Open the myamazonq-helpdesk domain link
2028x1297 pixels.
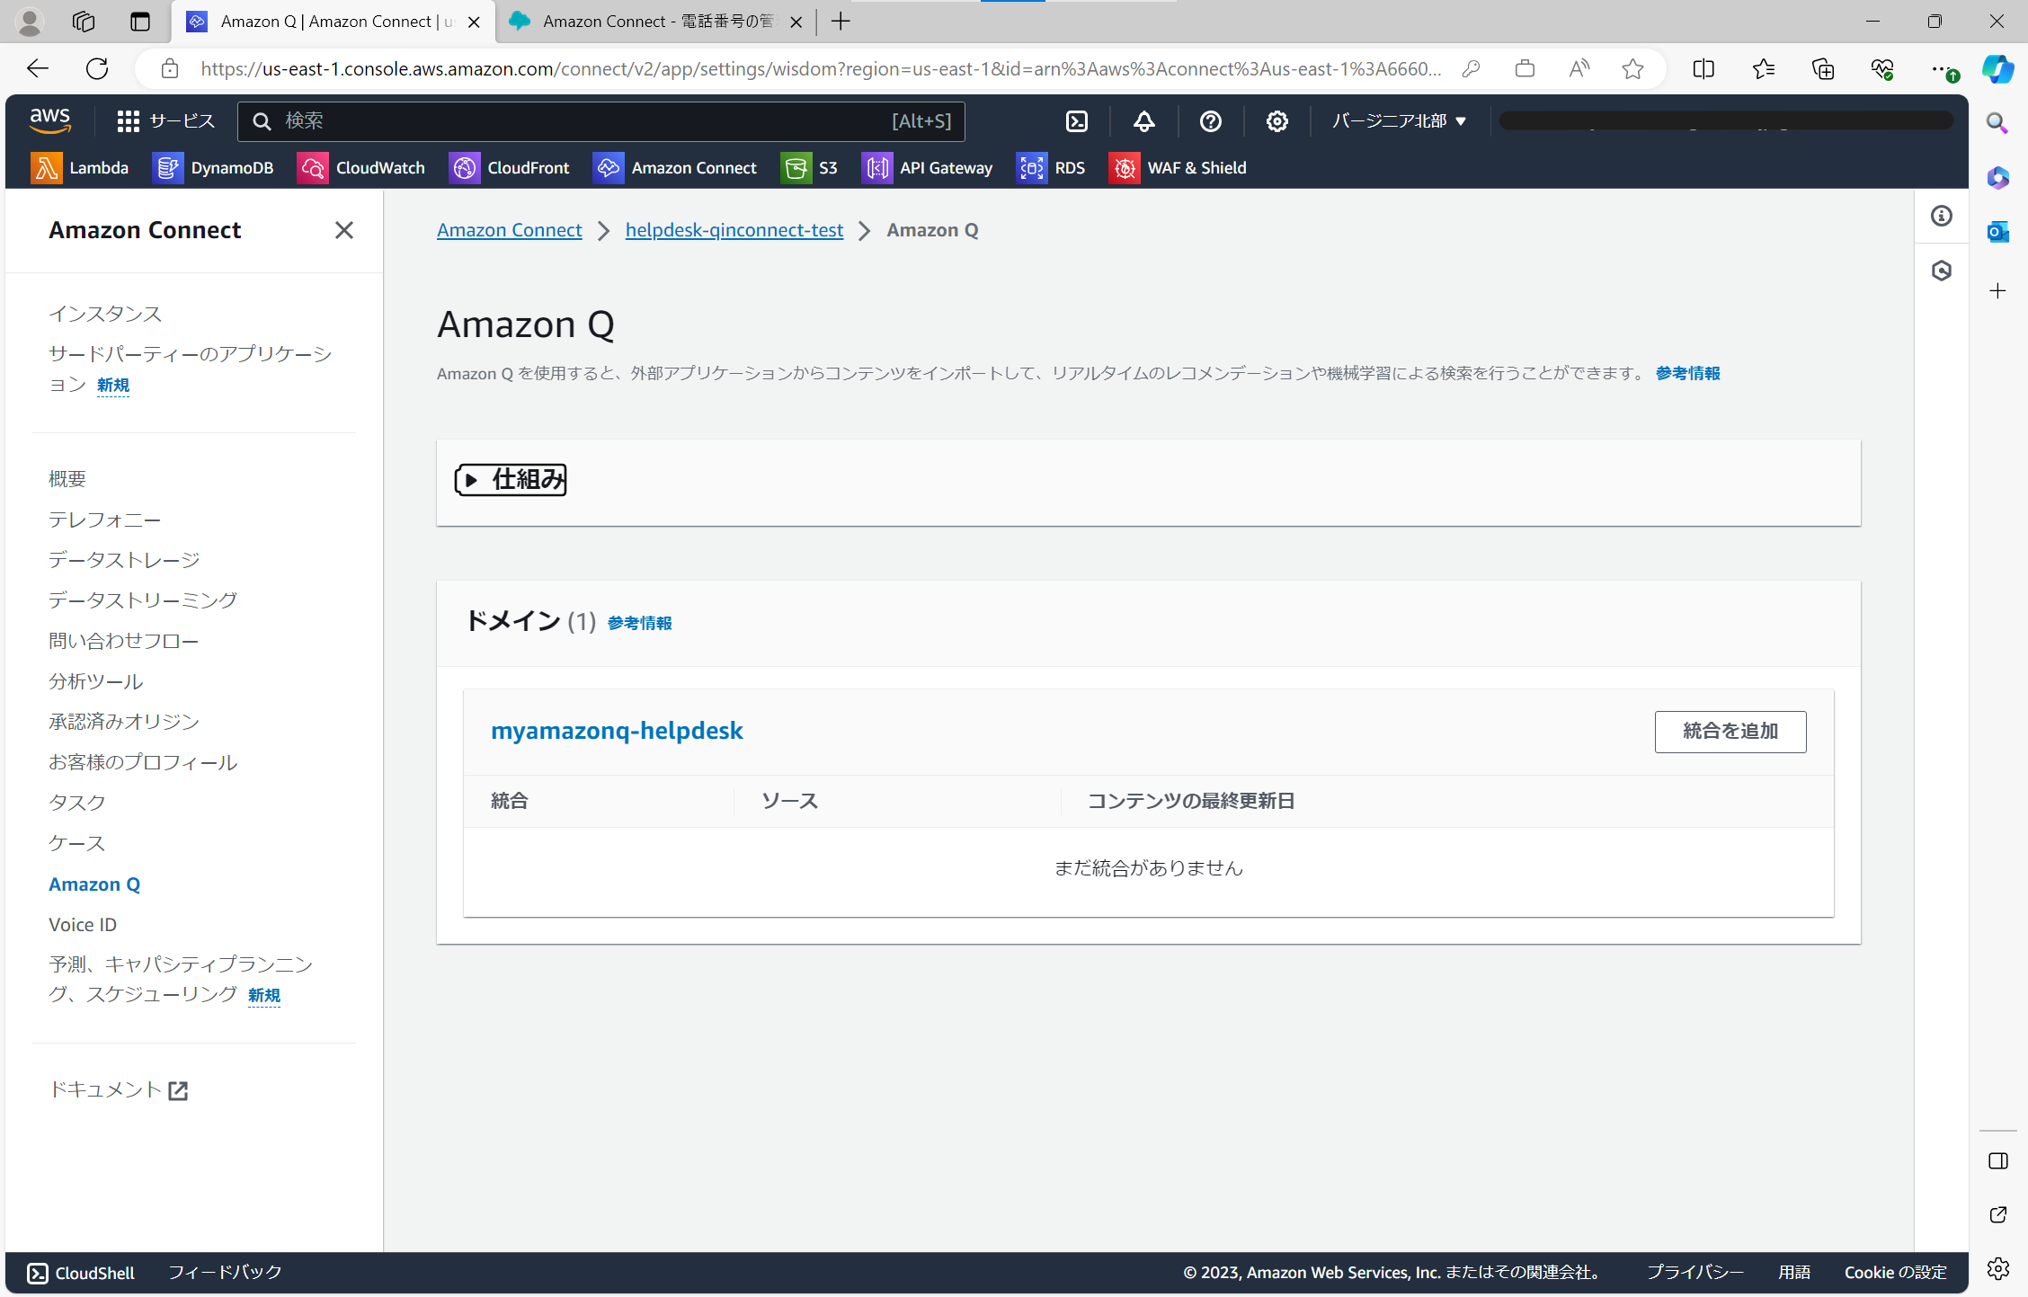coord(617,731)
